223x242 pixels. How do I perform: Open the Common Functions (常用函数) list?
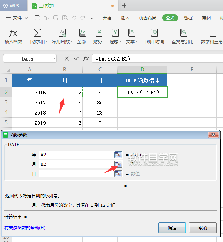[62, 36]
